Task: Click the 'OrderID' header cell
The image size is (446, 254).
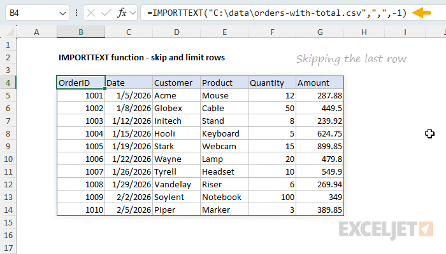Action: point(81,83)
